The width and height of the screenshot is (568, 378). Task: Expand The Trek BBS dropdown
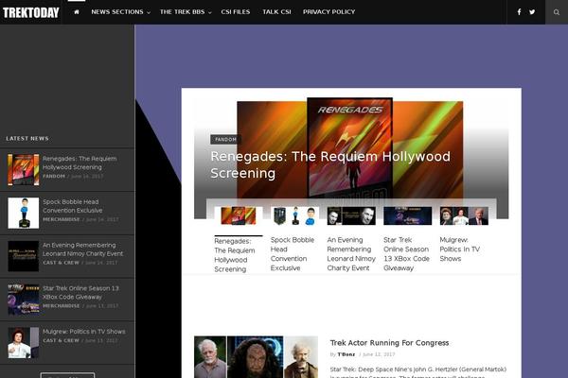pyautogui.click(x=186, y=12)
